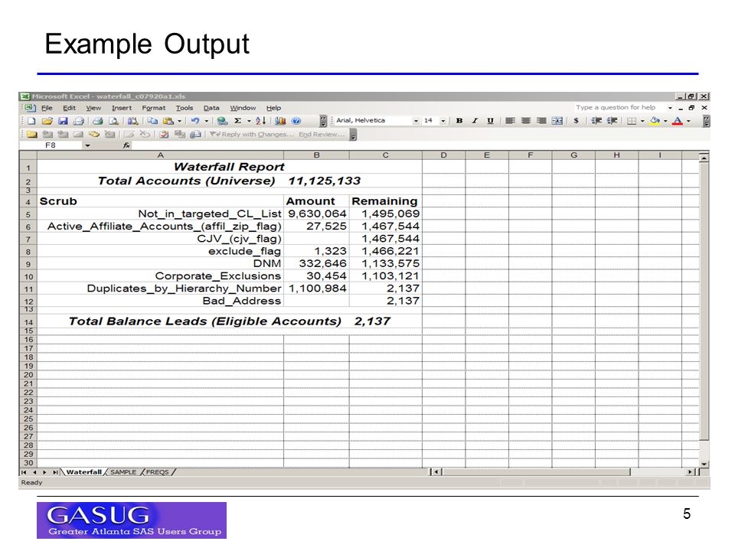Image resolution: width=735 pixels, height=551 pixels.
Task: Click the Merge and Center icon
Action: (557, 121)
